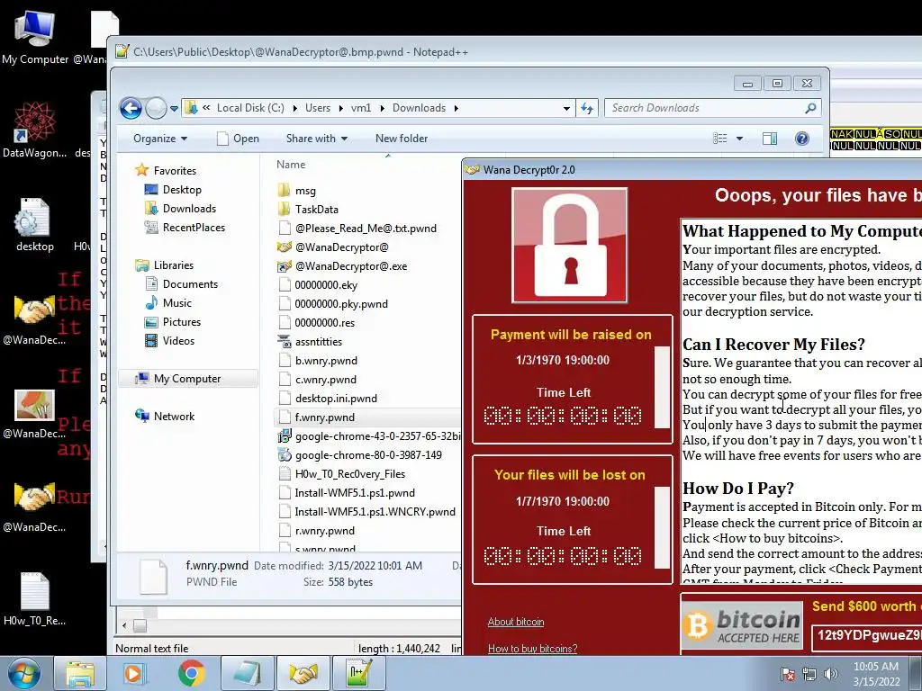The image size is (922, 691).
Task: Click the files lost progress bar
Action: click(662, 527)
